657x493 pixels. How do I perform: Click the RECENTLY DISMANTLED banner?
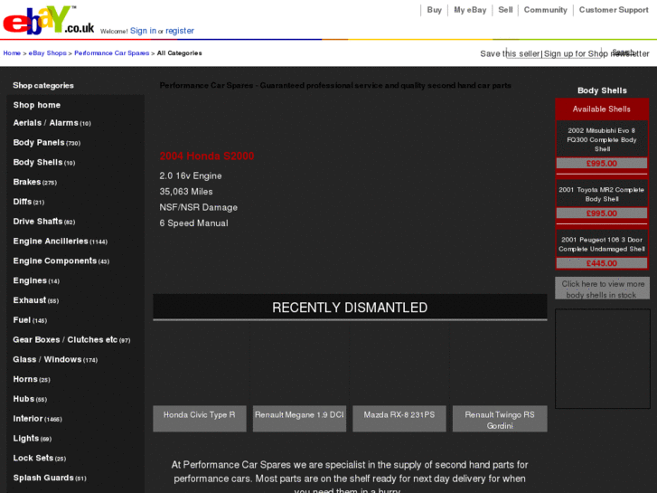(350, 308)
